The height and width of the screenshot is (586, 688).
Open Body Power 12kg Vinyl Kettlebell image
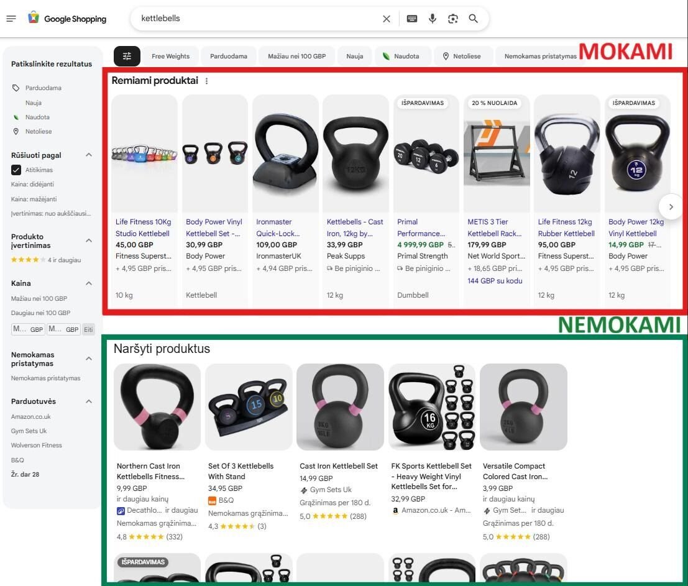pos(638,153)
